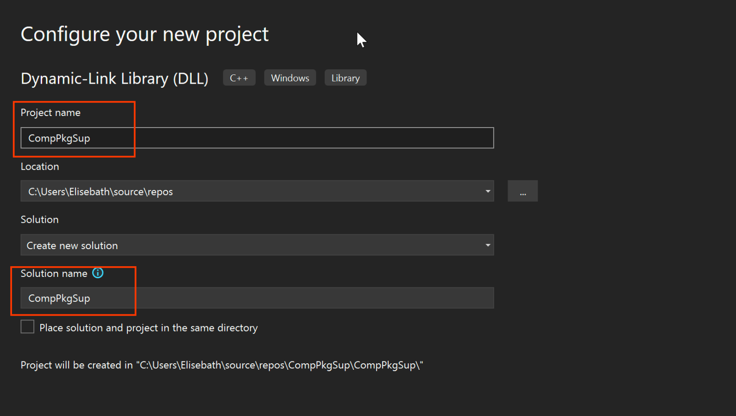Viewport: 736px width, 416px height.
Task: Click the C++ language tag
Action: tap(239, 78)
